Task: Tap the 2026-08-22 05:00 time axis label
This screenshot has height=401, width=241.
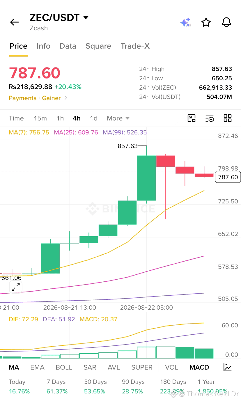Action: coord(146,308)
